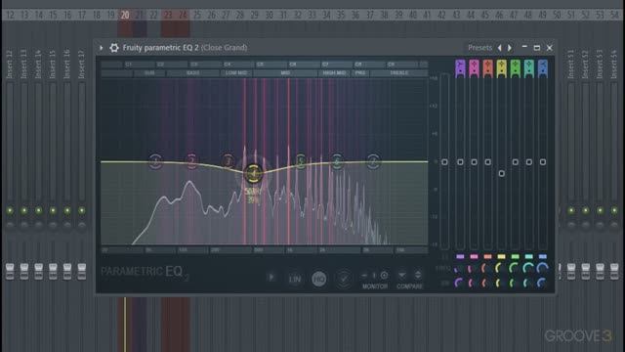
Task: Select band node 1 on the EQ curve
Action: 155,161
